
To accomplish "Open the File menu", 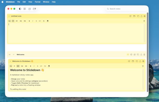I will pyautogui.click(x=19, y=2).
